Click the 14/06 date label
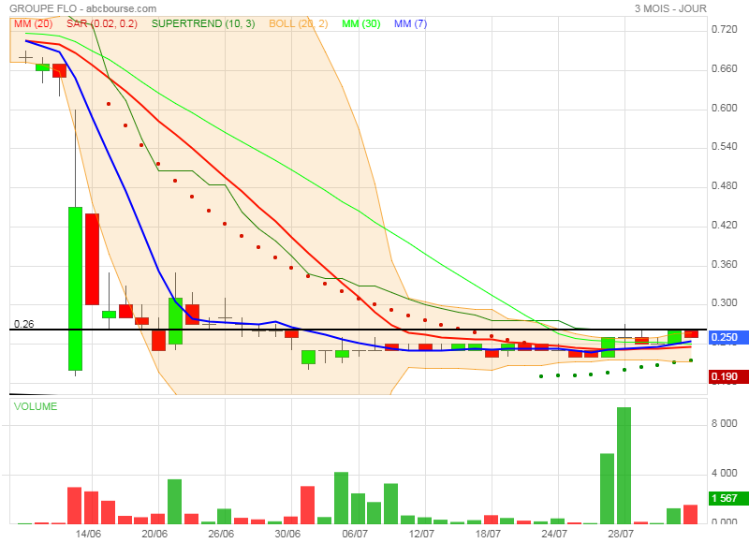 pos(88,534)
